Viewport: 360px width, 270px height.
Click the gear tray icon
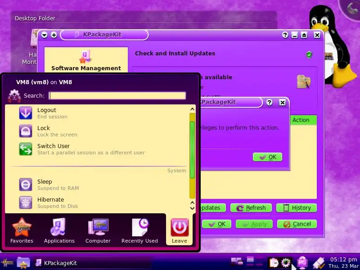click(x=286, y=263)
